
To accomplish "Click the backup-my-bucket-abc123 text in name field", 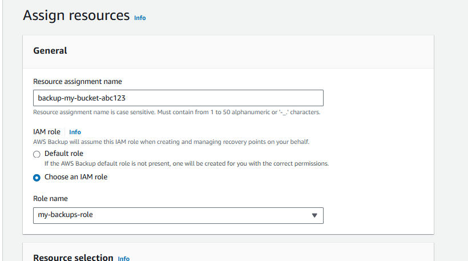I will coord(82,98).
